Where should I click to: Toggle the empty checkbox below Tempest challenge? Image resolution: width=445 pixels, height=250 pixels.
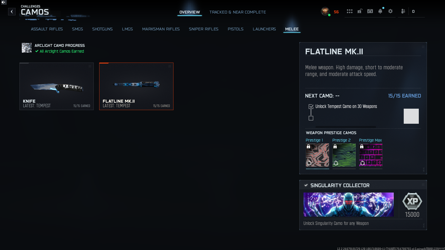pos(311,118)
